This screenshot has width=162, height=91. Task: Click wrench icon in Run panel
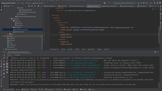coord(4,58)
